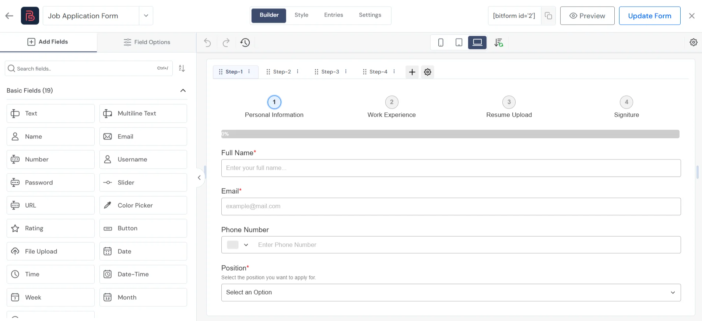Open the Entries tab
702x321 pixels.
click(x=334, y=15)
